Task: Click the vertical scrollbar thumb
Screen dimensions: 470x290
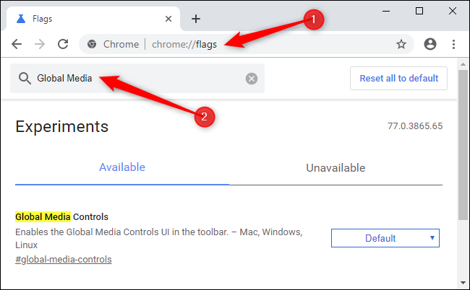Action: pyautogui.click(x=463, y=145)
